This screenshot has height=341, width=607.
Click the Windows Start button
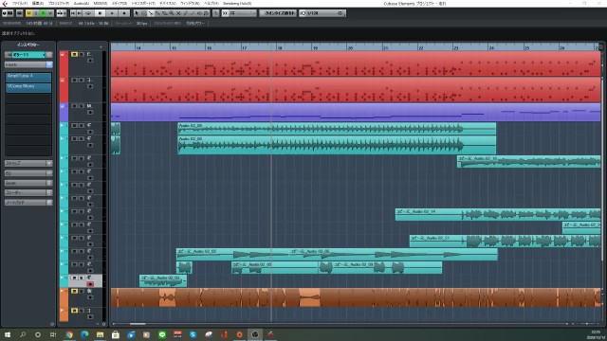coord(8,334)
